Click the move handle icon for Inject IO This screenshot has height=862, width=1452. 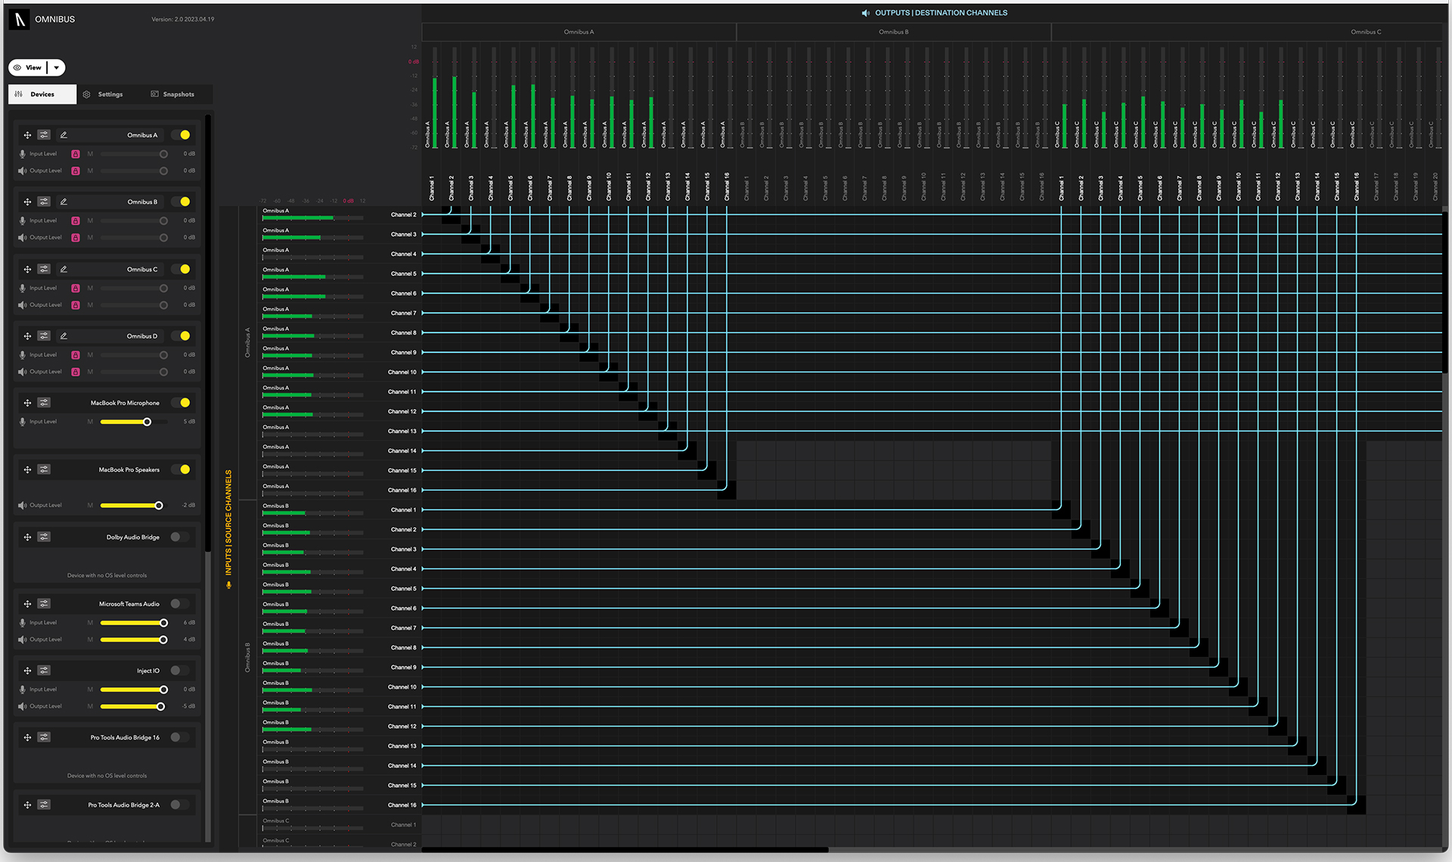(27, 671)
